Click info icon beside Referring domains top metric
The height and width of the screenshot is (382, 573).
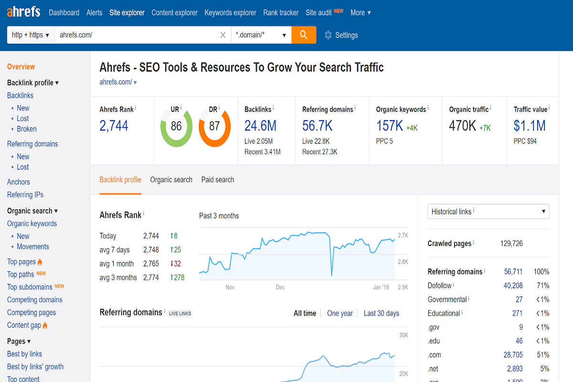pos(356,108)
